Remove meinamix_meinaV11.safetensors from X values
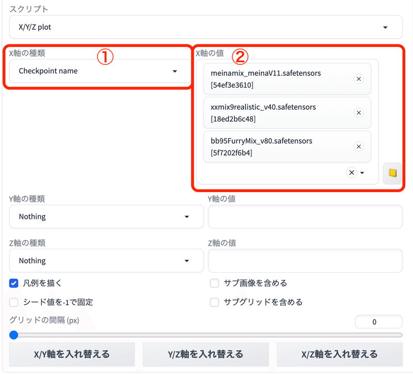 [358, 79]
